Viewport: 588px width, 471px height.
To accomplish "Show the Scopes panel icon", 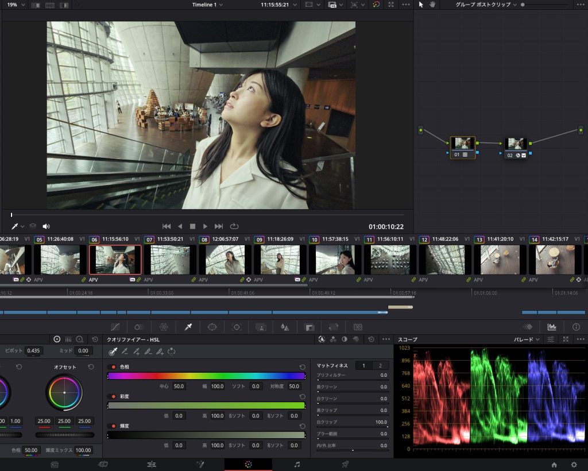I will (552, 327).
